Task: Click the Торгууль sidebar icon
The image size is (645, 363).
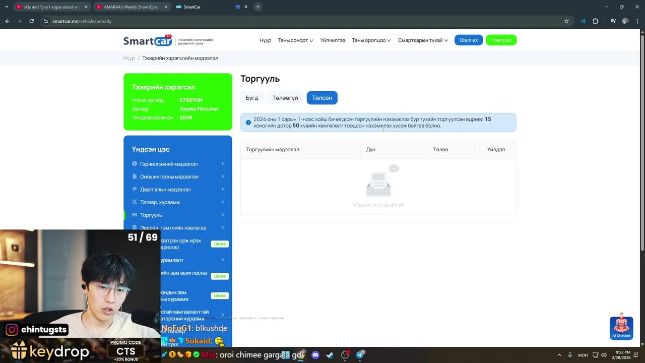Action: click(135, 215)
